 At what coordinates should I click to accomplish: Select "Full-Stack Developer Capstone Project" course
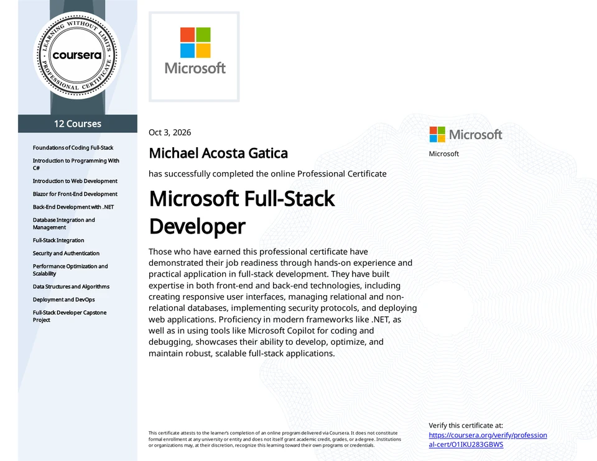click(x=70, y=316)
